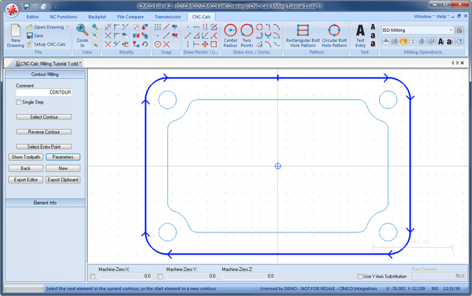The image size is (472, 296).
Task: Click the eraser icon in Modify group
Action: coord(125,35)
